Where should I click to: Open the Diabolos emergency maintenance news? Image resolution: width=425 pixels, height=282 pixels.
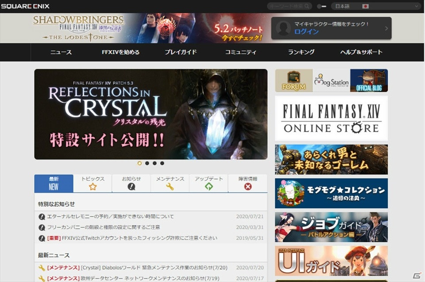(x=151, y=268)
